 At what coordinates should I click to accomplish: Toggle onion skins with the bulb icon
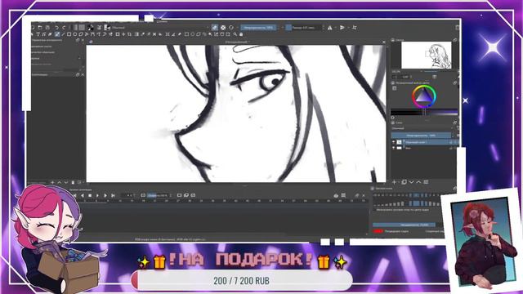coord(336,195)
